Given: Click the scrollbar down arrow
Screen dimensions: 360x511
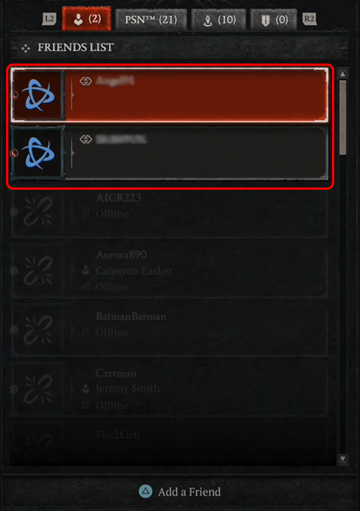Looking at the screenshot, I should coord(343,459).
